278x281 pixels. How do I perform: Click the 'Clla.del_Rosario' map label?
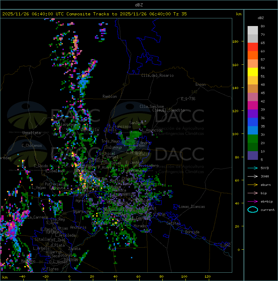pyautogui.click(x=157, y=75)
